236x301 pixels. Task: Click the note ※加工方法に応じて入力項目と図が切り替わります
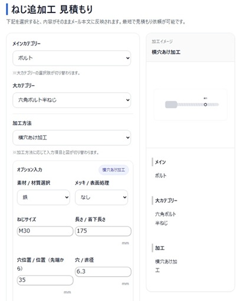tap(55, 153)
